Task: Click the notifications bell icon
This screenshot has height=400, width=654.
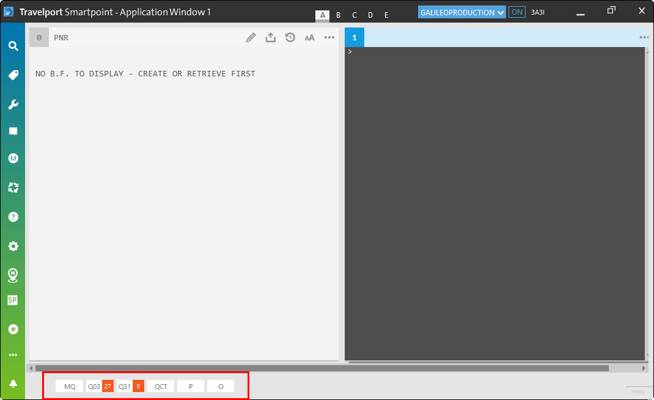Action: 13,384
